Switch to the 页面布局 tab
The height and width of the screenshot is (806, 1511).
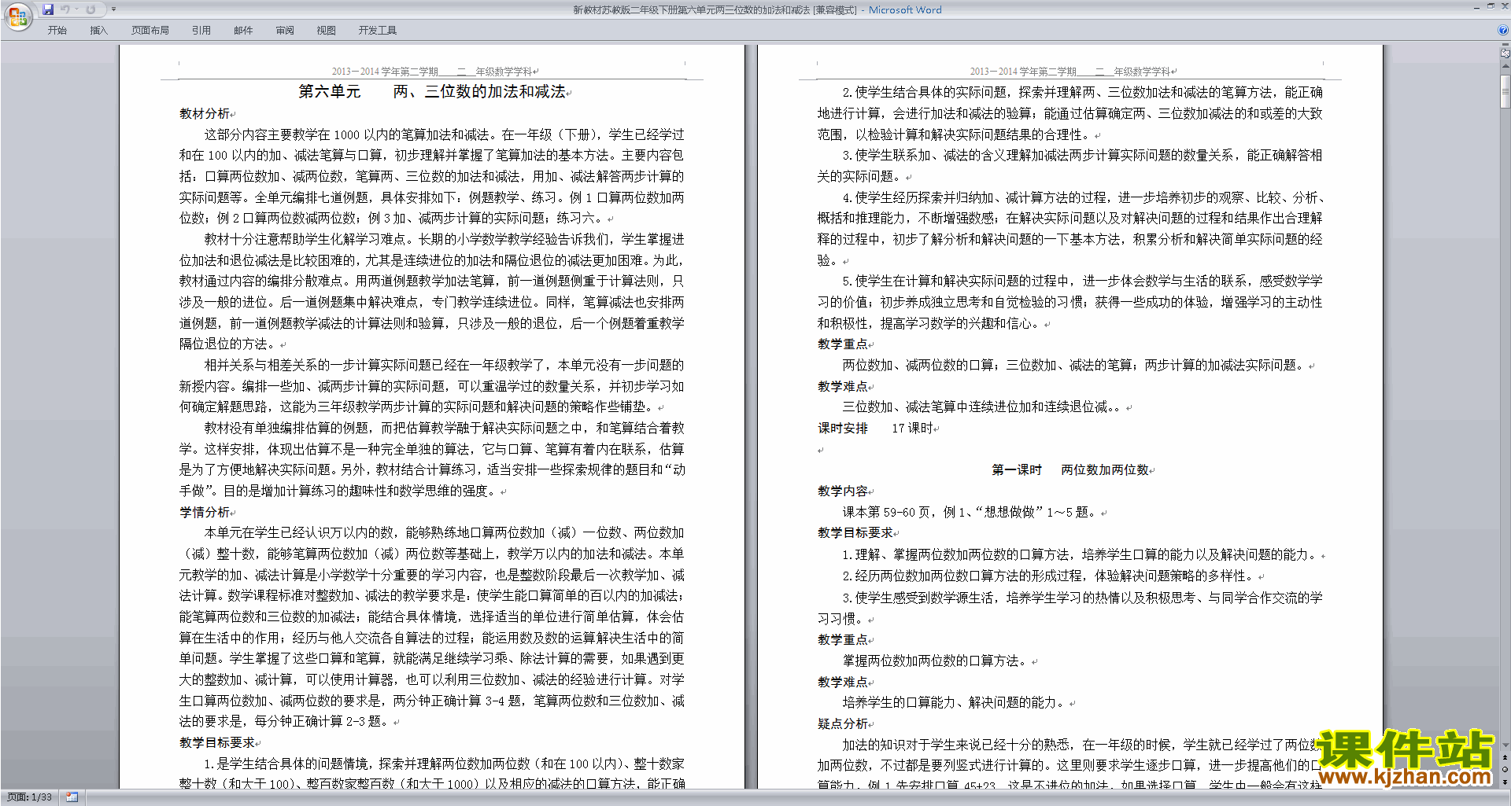tap(150, 31)
